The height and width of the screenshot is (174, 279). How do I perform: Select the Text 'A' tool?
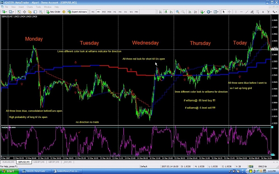[x=263, y=12]
